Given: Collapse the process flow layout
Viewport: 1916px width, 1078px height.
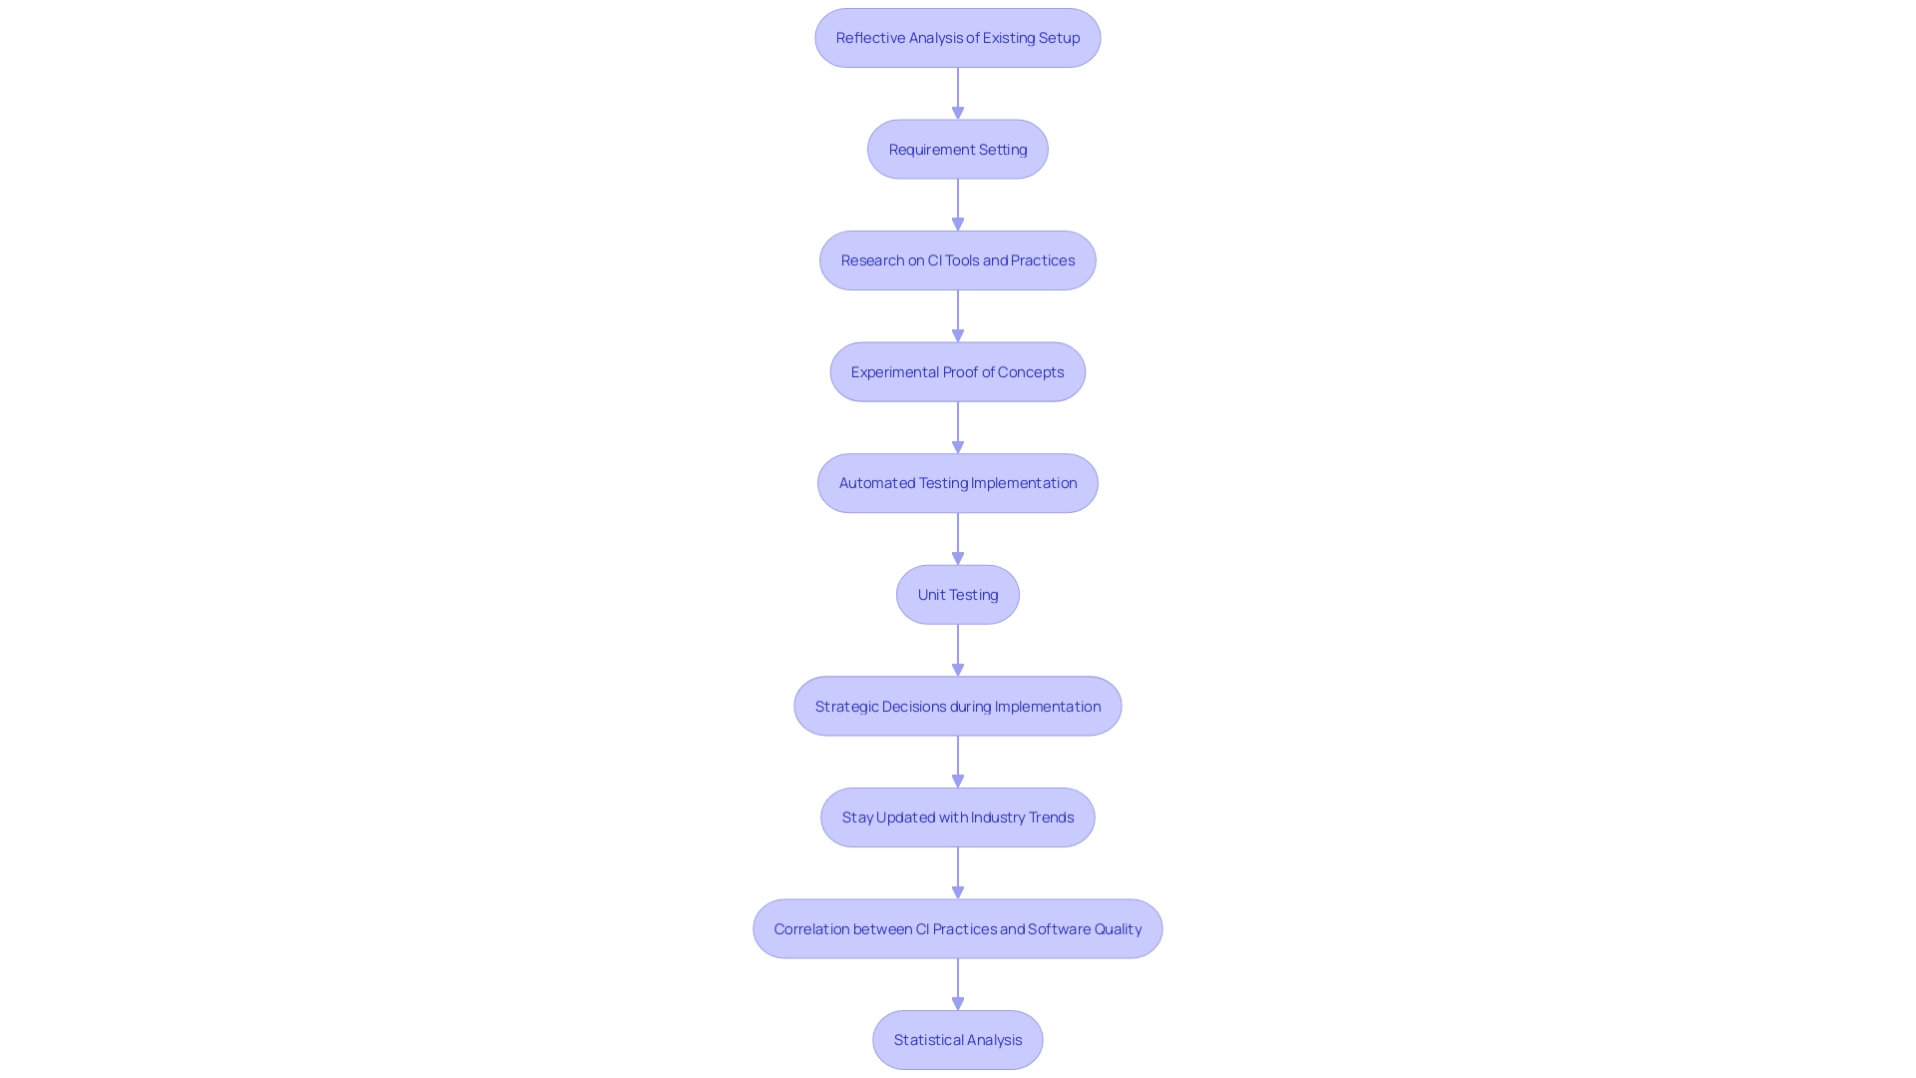Looking at the screenshot, I should 957,37.
